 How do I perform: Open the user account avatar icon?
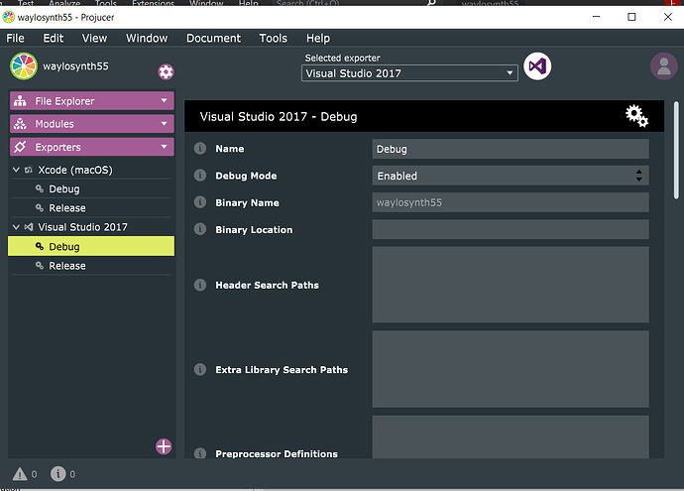(664, 66)
